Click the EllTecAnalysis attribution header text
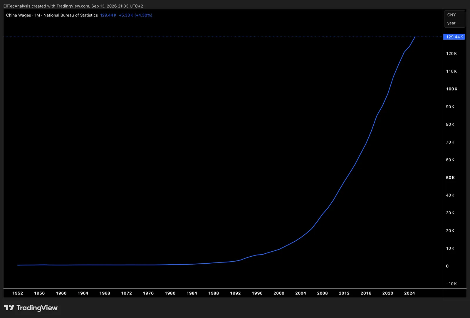Screen dimensions: 470x318 pyautogui.click(x=73, y=6)
